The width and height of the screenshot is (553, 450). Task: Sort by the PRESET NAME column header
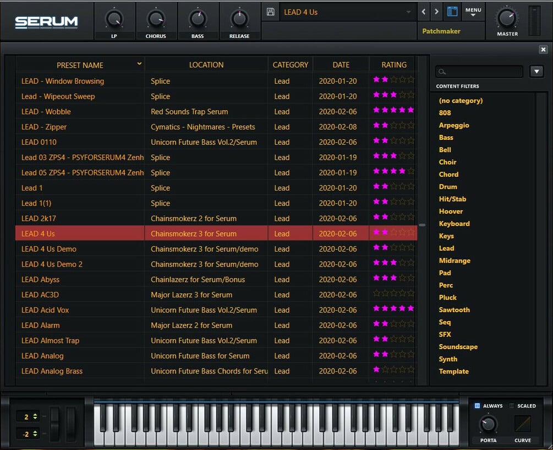tap(80, 66)
